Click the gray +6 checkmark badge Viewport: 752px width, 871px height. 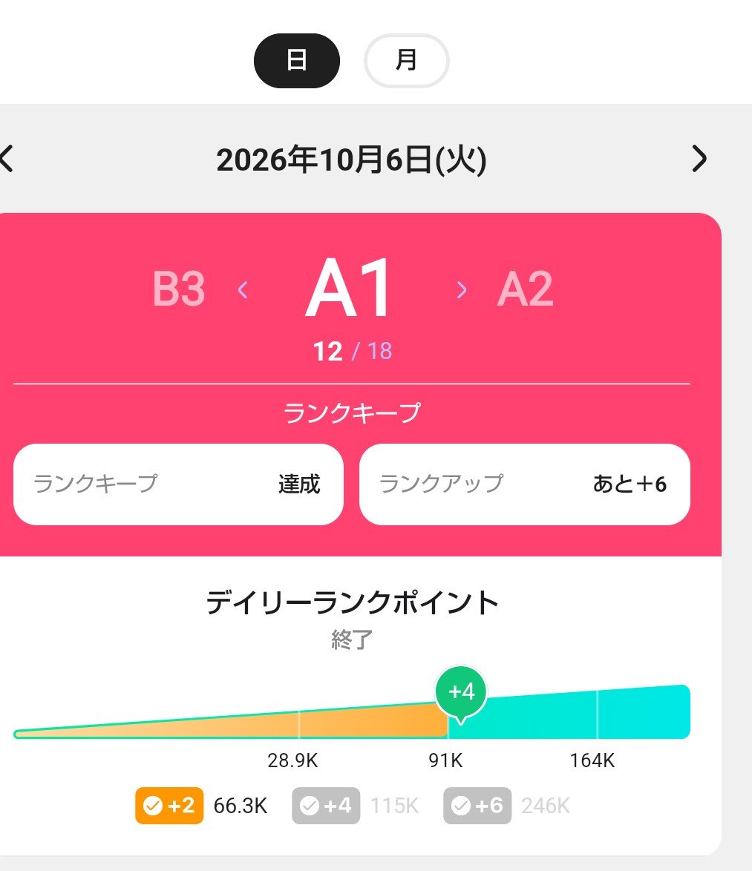477,806
